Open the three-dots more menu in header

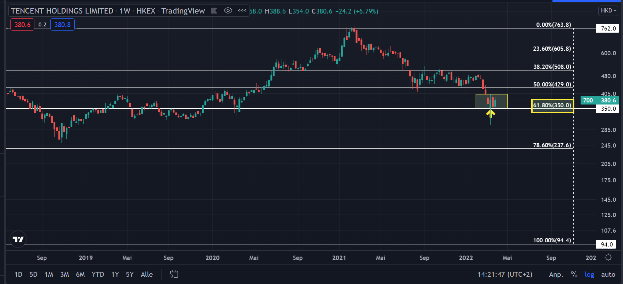tap(242, 11)
